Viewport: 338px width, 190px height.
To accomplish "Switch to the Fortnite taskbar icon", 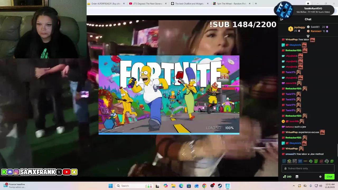I will [x=228, y=186].
